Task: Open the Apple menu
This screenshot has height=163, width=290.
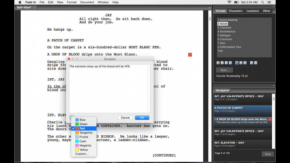Action: 20,2
